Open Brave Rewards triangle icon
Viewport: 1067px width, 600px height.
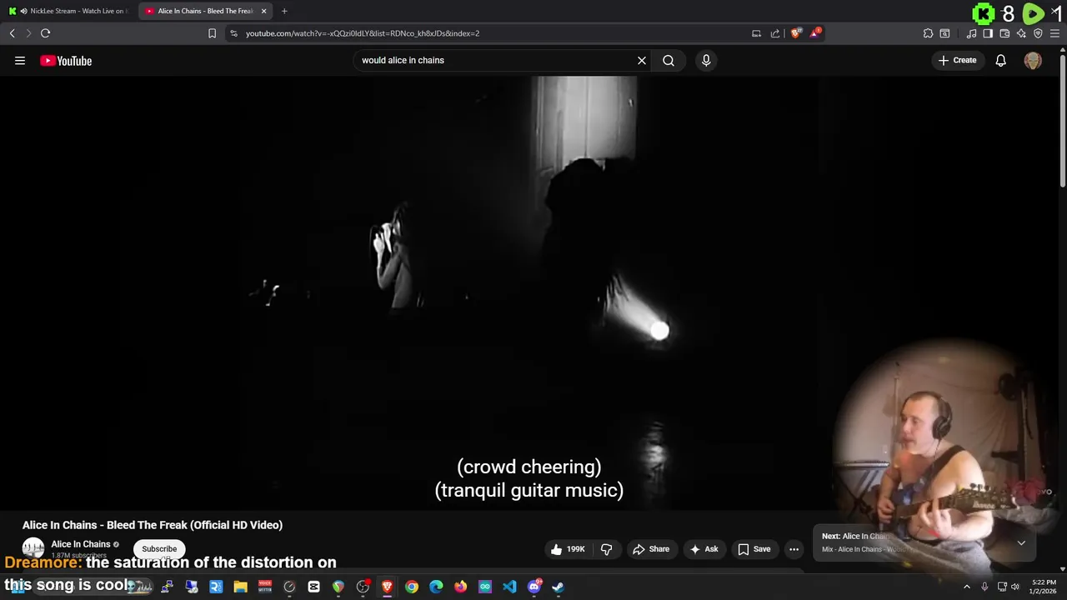814,33
